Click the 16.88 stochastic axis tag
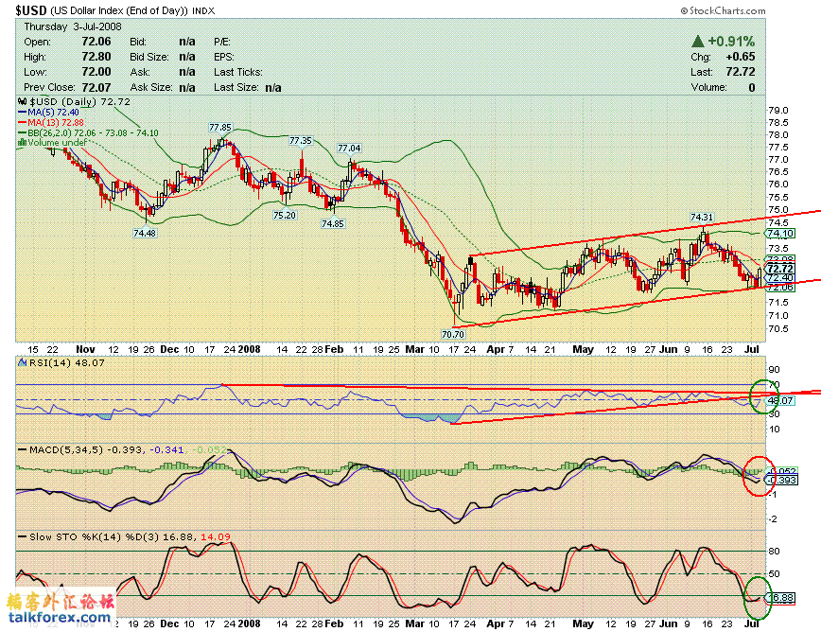The width and height of the screenshot is (821, 632). pos(780,597)
